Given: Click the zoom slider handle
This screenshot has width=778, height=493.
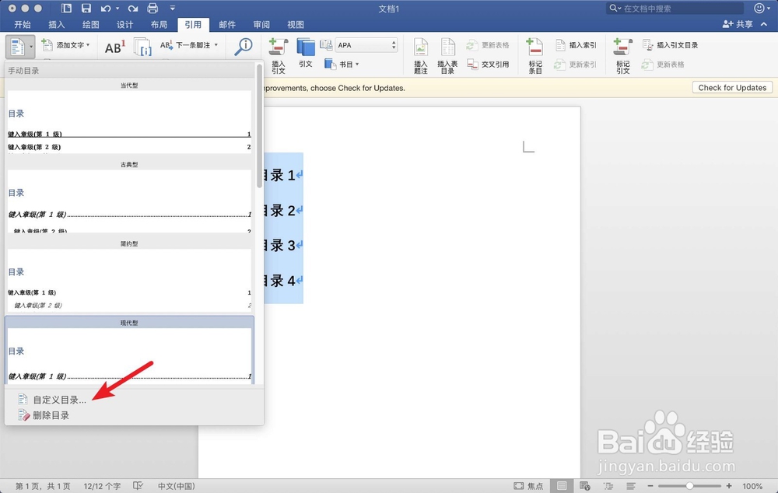Looking at the screenshot, I should point(689,486).
